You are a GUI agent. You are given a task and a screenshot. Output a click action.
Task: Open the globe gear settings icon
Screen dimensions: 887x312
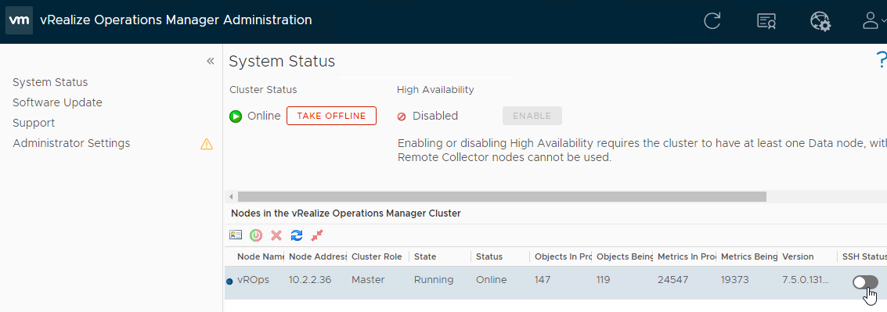pos(820,21)
